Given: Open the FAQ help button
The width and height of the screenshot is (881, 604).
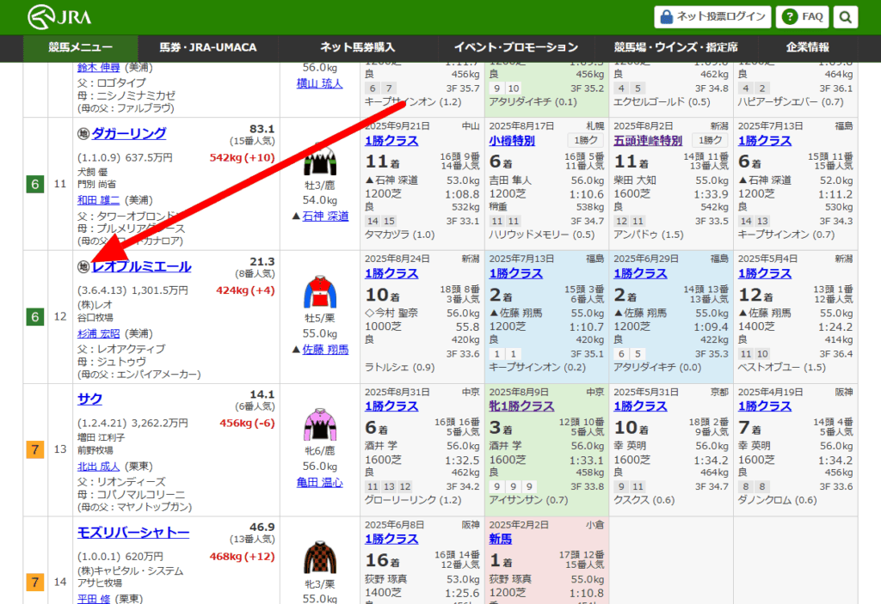Looking at the screenshot, I should (x=803, y=16).
